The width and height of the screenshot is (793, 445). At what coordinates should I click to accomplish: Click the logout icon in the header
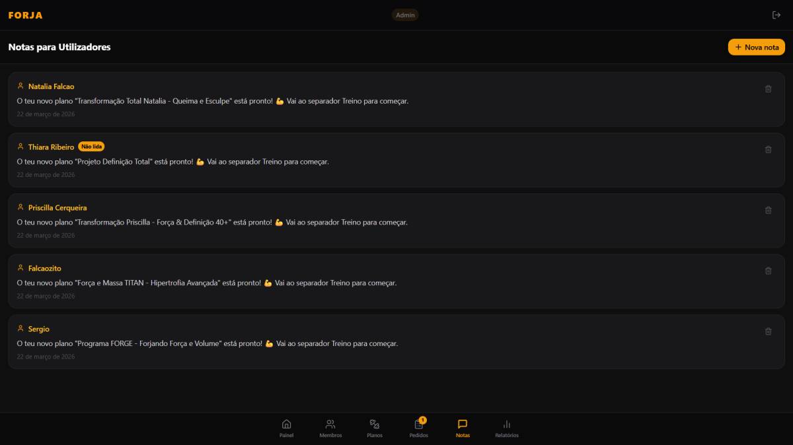click(x=776, y=15)
